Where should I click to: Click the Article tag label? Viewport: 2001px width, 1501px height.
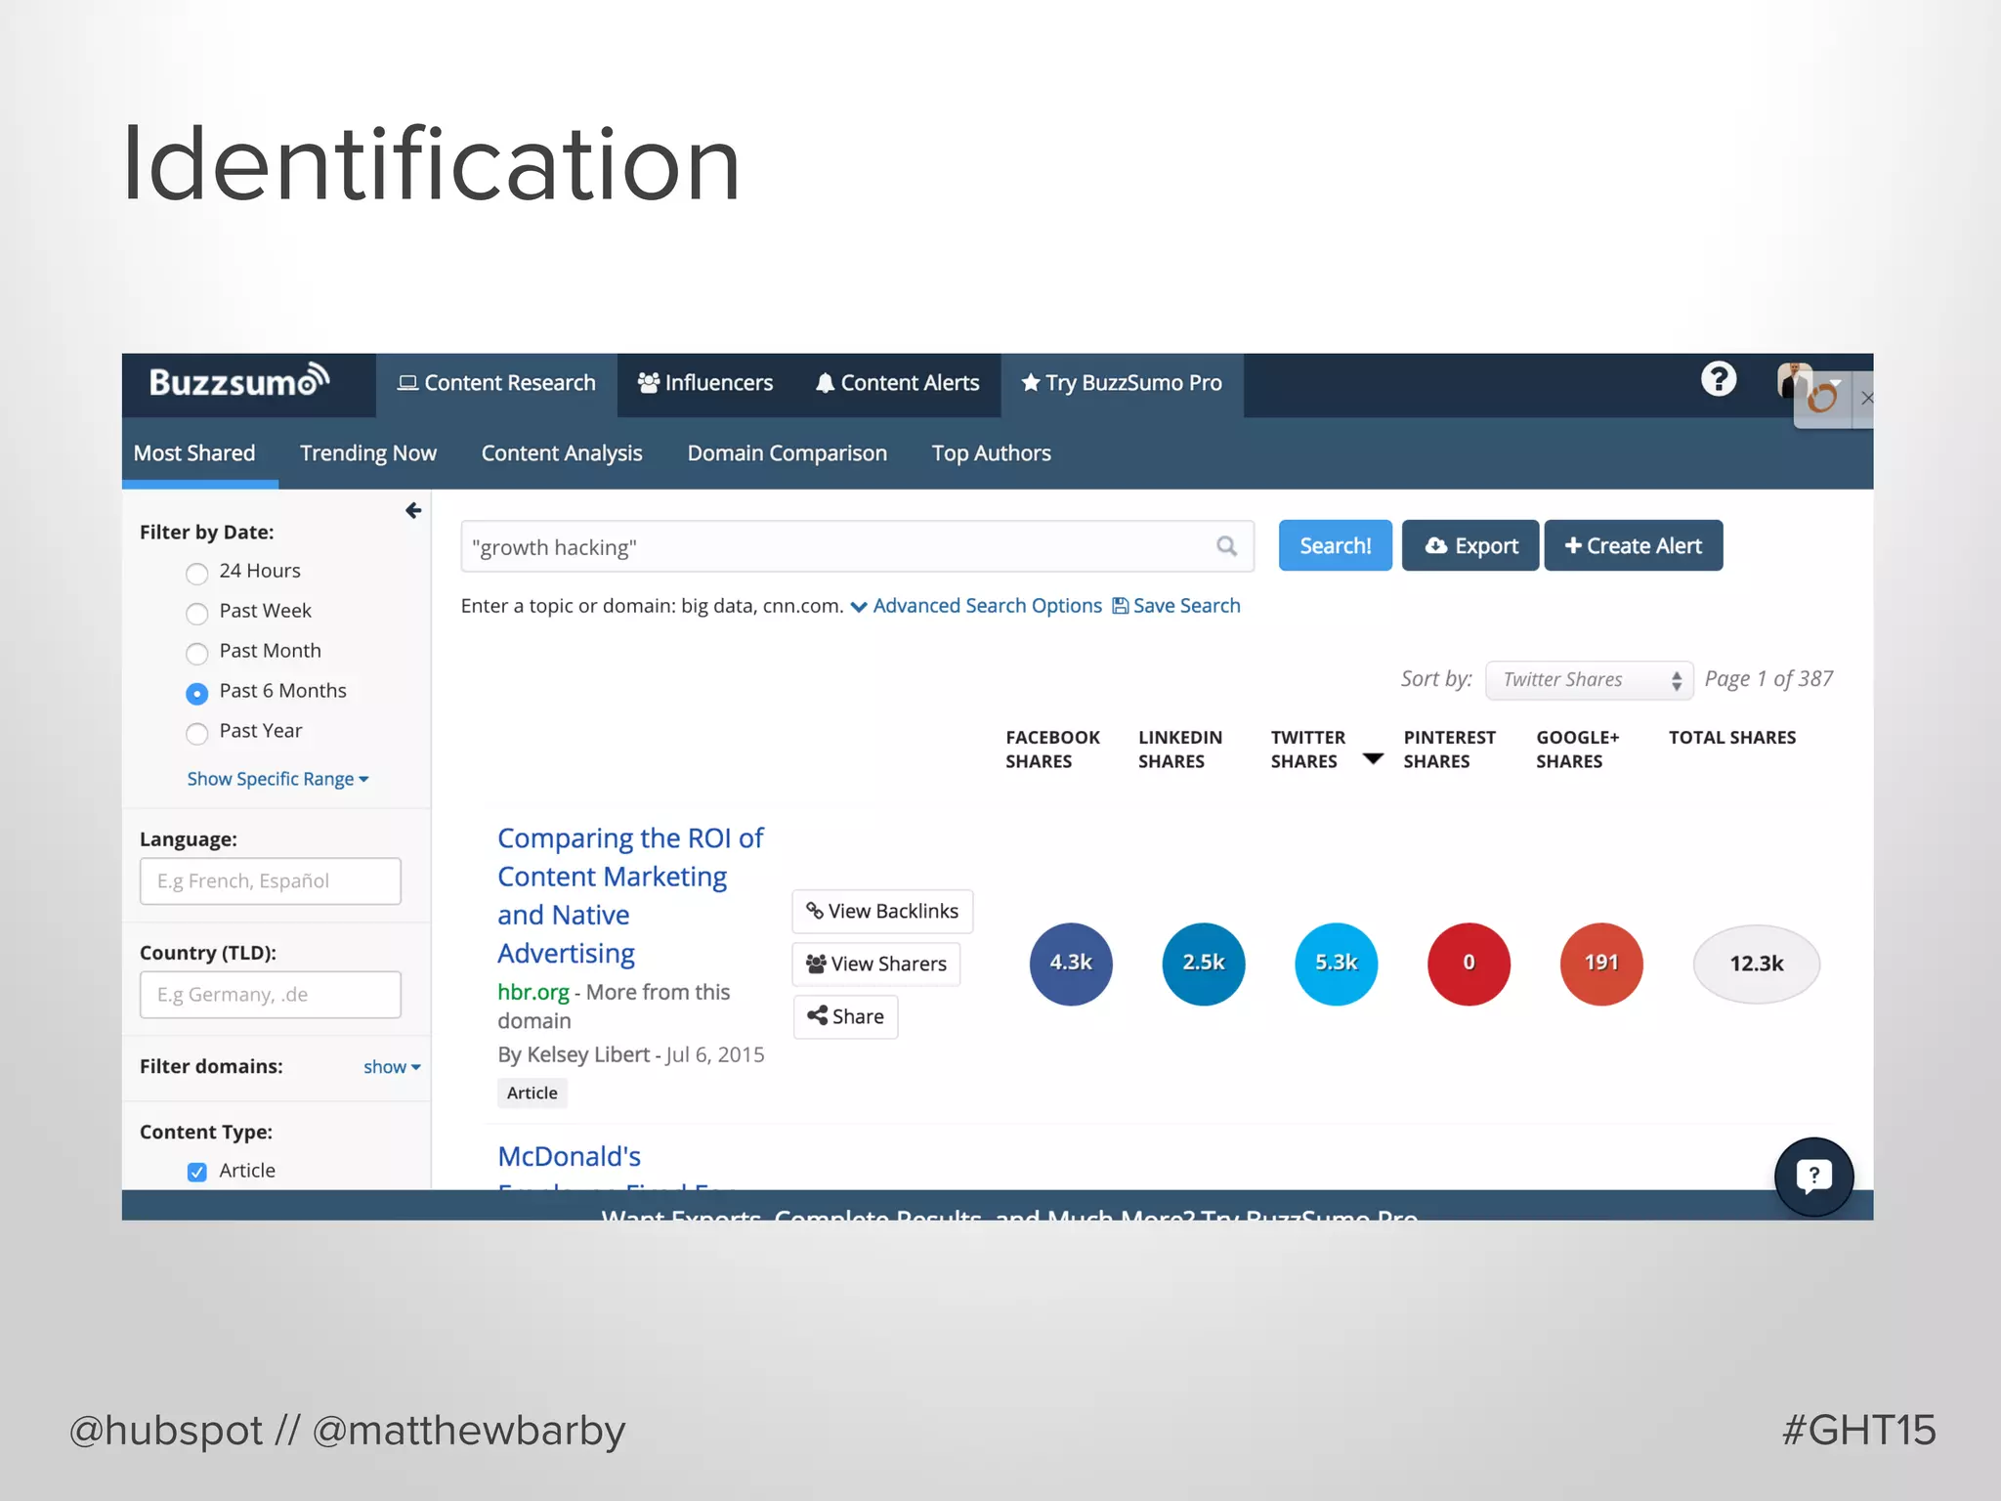point(532,1093)
